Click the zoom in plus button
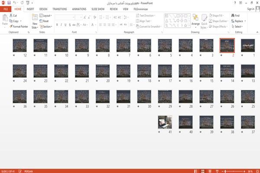Image resolution: width=260 pixels, height=173 pixels. pos(244,171)
